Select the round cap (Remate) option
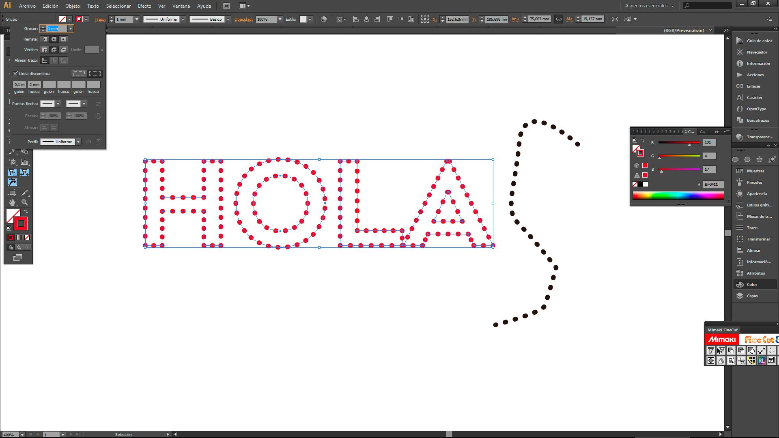 point(54,39)
